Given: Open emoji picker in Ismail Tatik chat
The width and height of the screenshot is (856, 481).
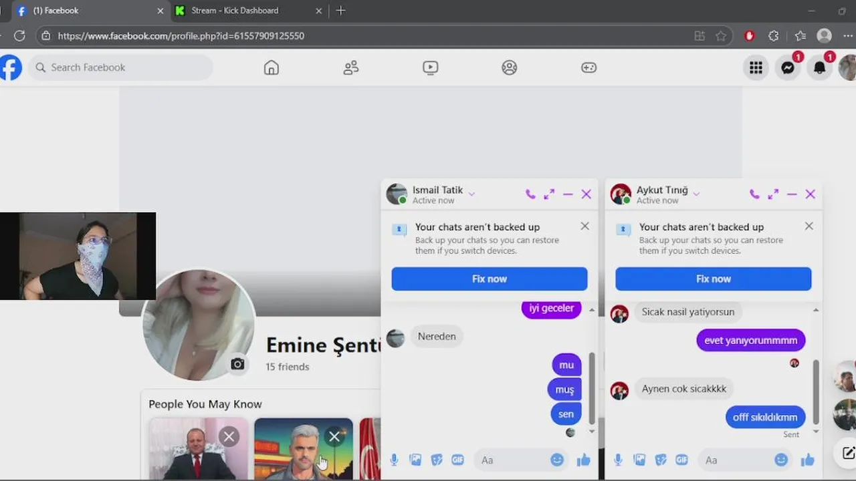Looking at the screenshot, I should [557, 460].
